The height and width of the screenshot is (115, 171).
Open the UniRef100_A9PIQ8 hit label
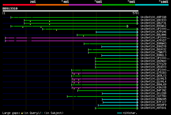[x=153, y=17]
